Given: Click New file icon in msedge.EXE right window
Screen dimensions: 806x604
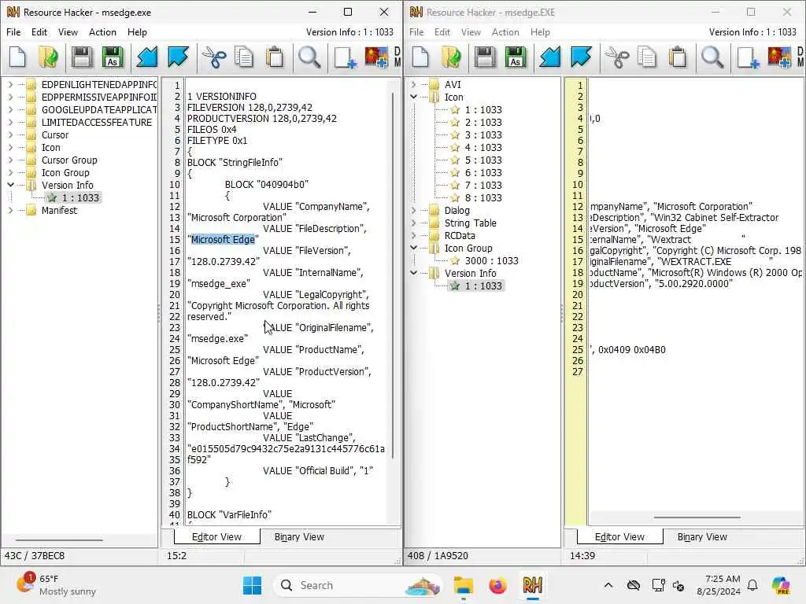Looking at the screenshot, I should click(420, 57).
